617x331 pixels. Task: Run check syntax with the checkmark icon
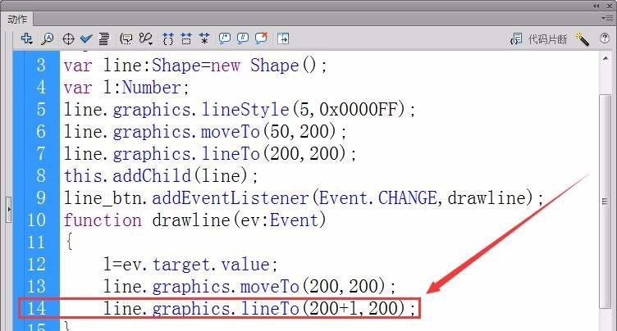86,39
